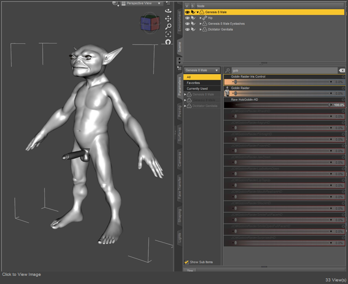This screenshot has width=348, height=284.
Task: Toggle visibility eye for Genesis 8 Male Eyelashes
Action: [187, 23]
